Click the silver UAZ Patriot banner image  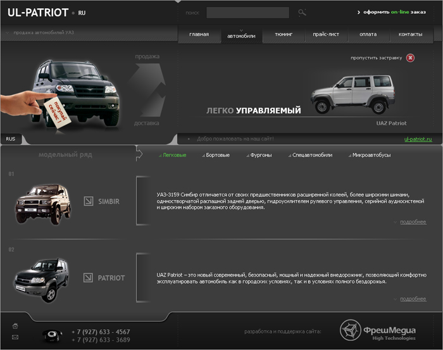click(x=353, y=94)
